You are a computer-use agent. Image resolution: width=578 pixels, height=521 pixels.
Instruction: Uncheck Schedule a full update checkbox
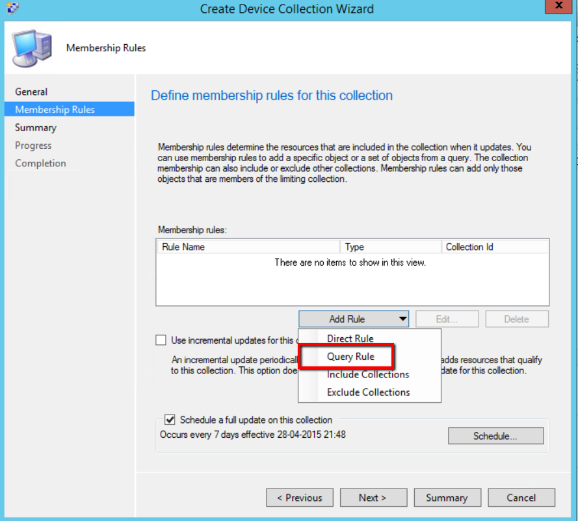[x=170, y=420]
